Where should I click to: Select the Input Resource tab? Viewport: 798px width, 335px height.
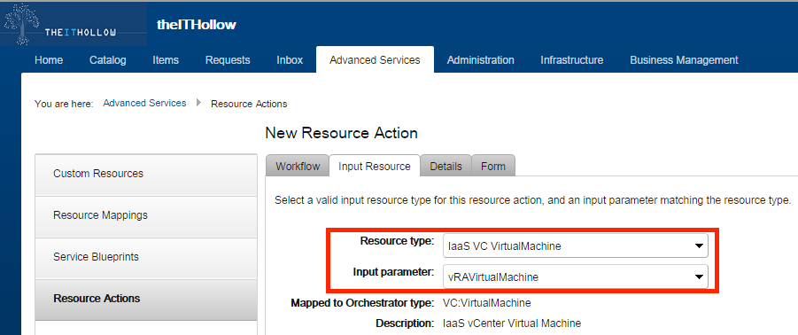(x=375, y=166)
